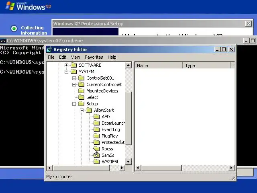
Task: Select the AFD key label
Action: point(106,117)
